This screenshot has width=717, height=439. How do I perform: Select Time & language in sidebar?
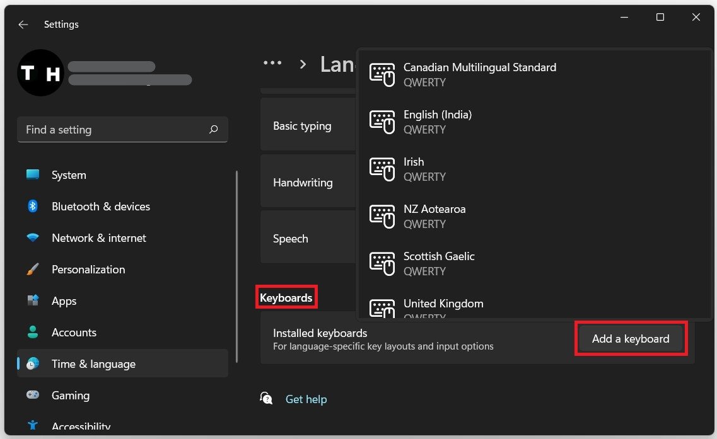[93, 364]
